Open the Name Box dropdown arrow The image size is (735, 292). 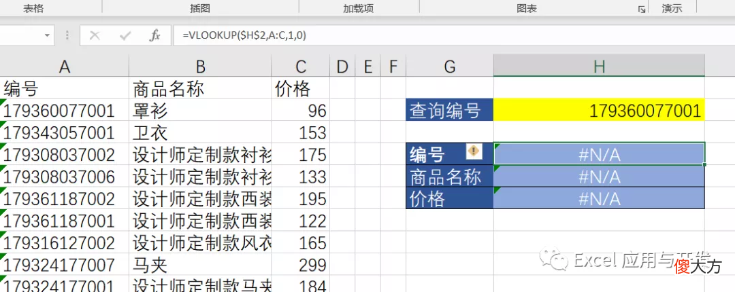pos(47,35)
